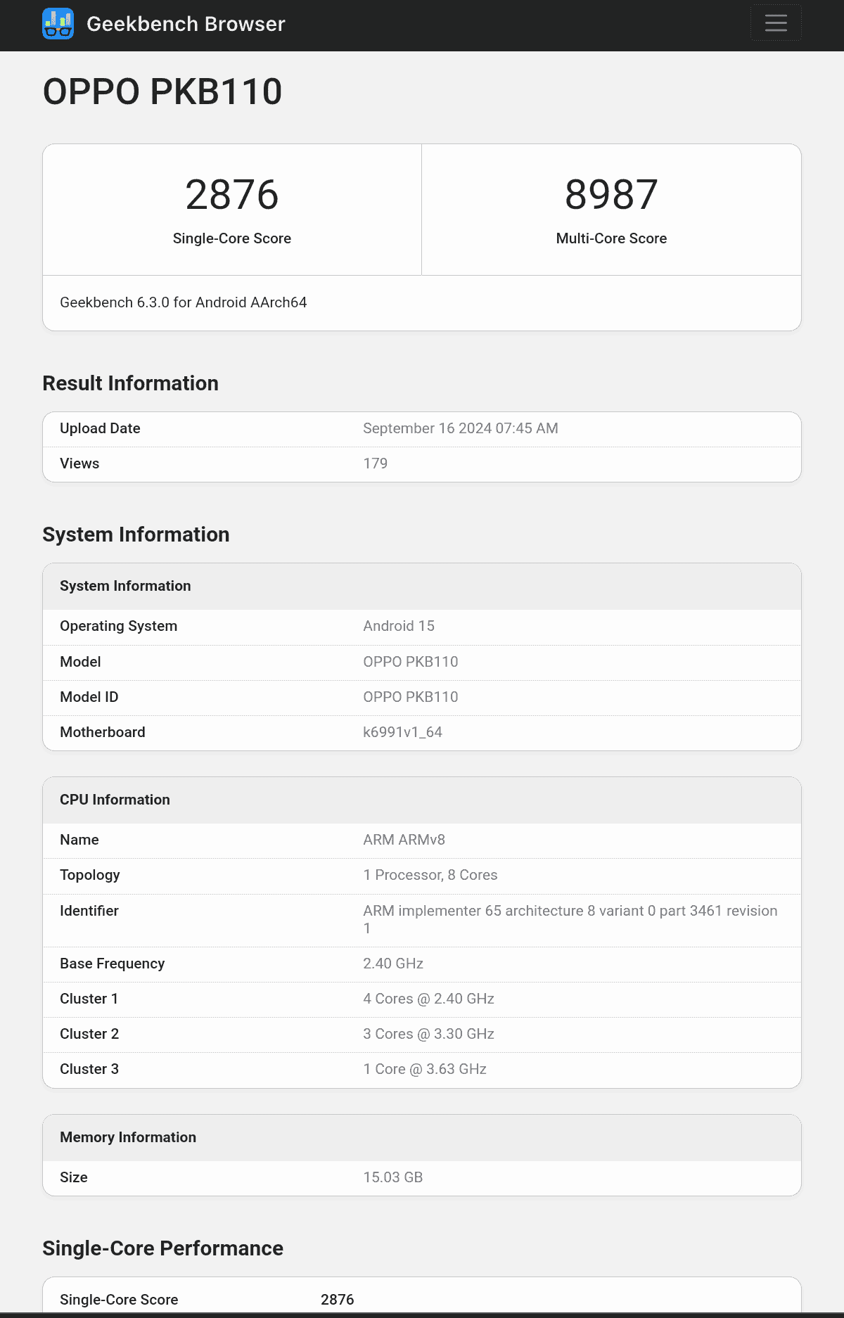Open the hamburger navigation menu
Screen dimensions: 844x1318
[775, 23]
